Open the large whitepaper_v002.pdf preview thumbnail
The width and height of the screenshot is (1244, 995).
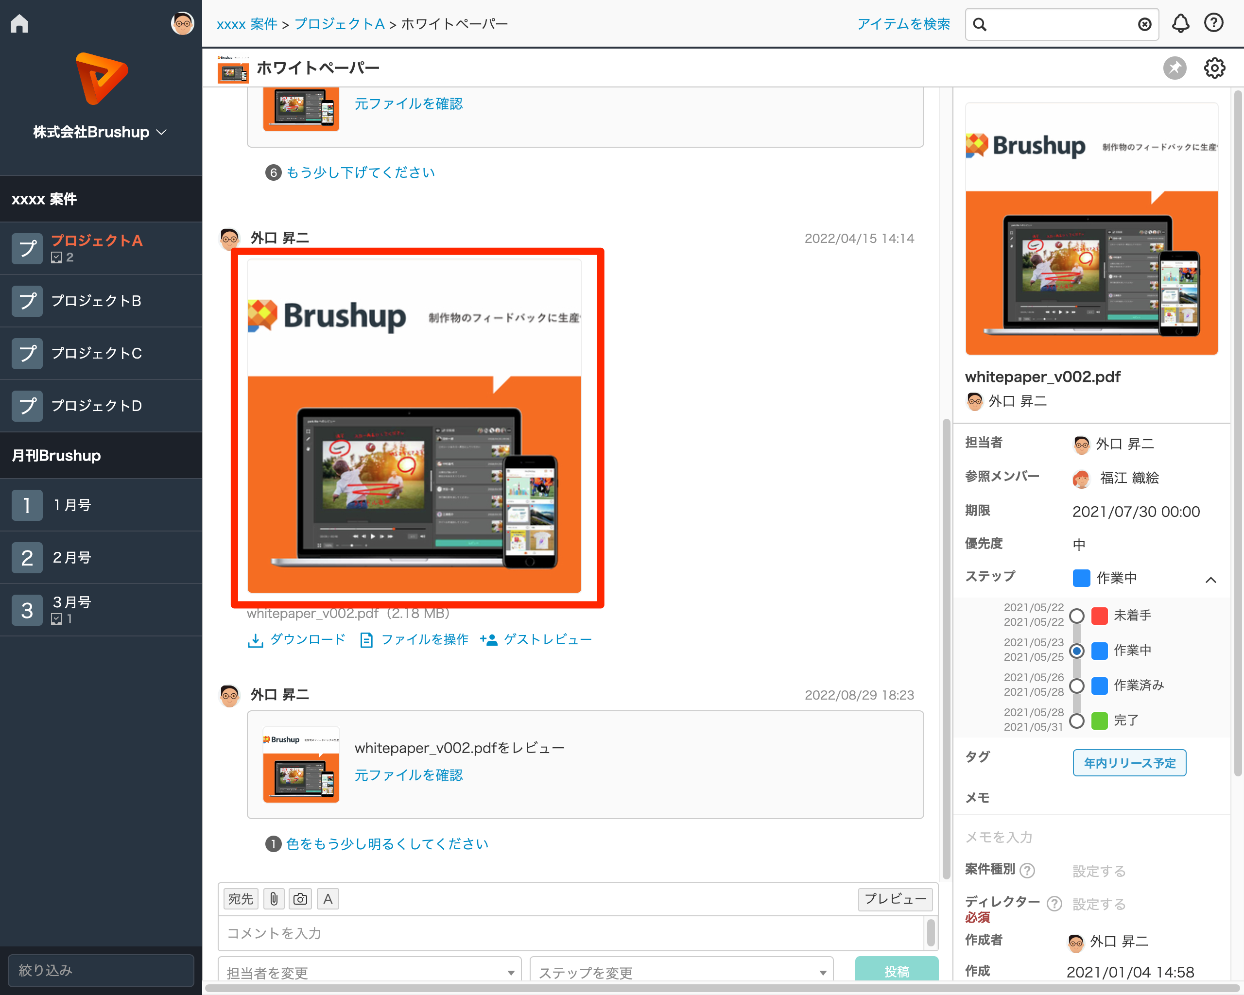415,426
